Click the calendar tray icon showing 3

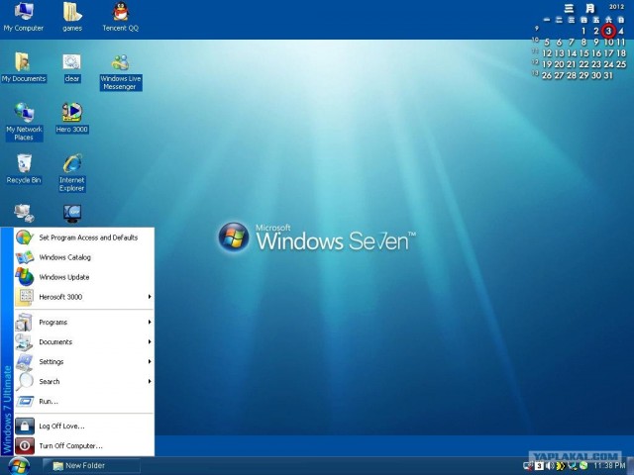pyautogui.click(x=539, y=466)
